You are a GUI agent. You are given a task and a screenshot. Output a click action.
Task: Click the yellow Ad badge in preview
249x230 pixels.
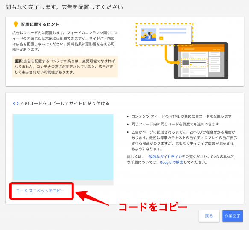161,38
